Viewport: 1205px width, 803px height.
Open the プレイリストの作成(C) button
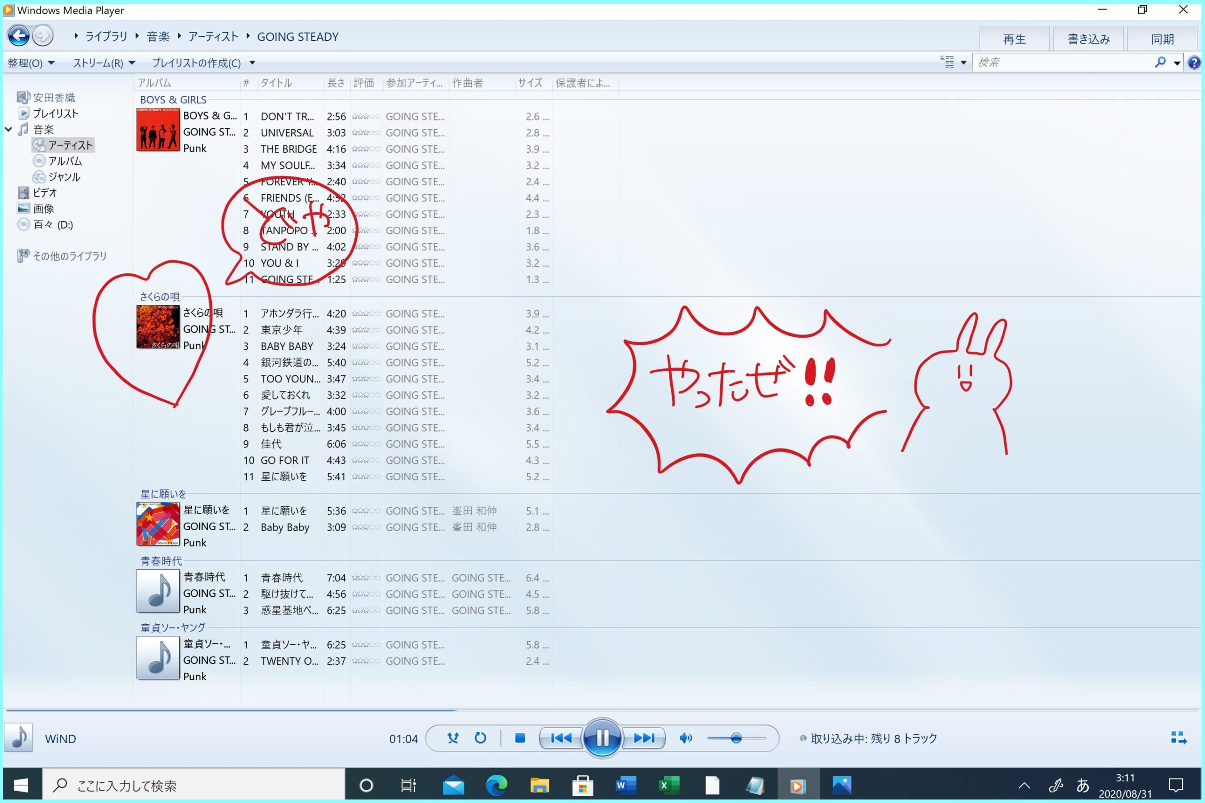197,63
